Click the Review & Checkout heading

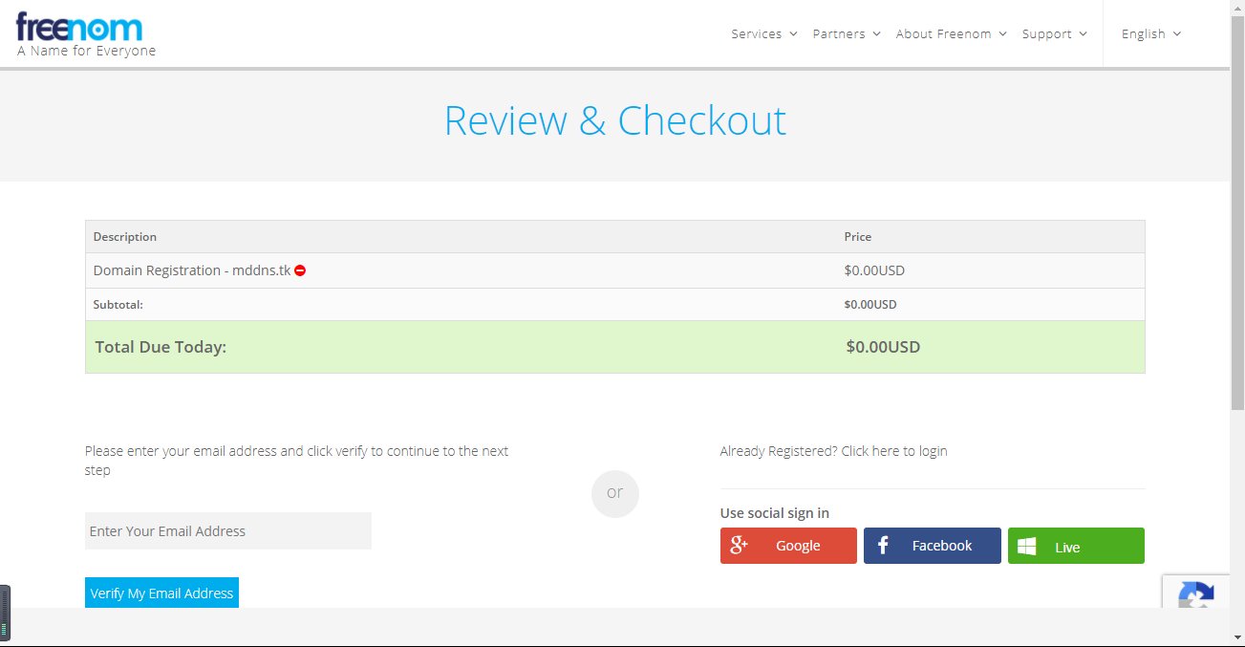coord(614,121)
